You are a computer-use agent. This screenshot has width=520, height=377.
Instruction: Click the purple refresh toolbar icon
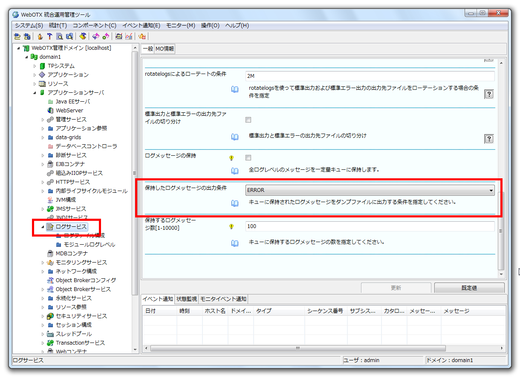(95, 36)
